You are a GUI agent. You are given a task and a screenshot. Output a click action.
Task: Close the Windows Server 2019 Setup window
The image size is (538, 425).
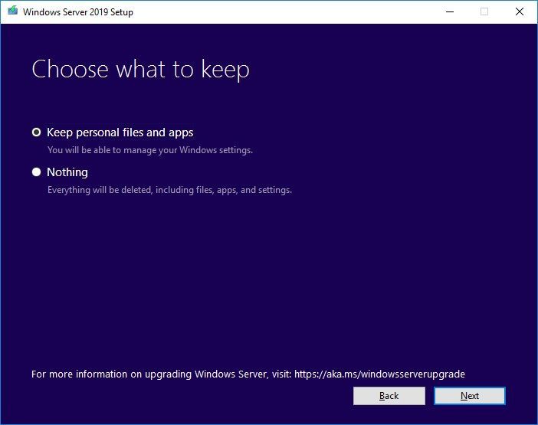pos(520,11)
